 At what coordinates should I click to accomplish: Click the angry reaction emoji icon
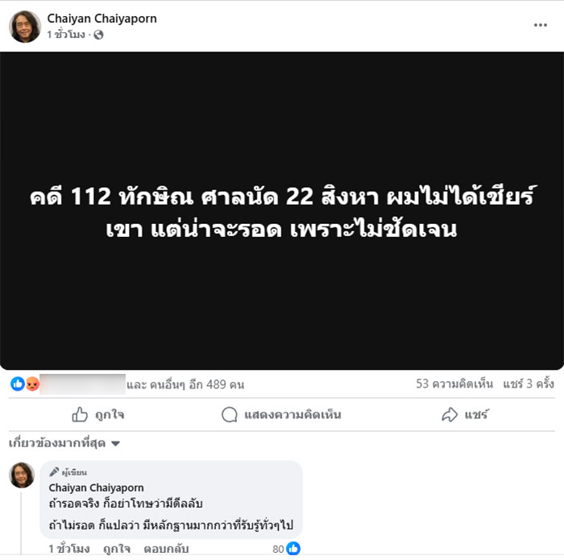32,384
